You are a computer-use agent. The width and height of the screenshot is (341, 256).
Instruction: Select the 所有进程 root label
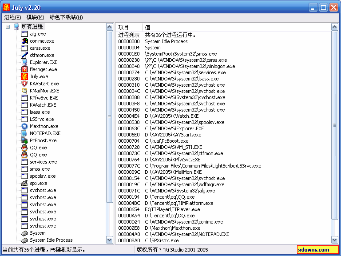32,27
